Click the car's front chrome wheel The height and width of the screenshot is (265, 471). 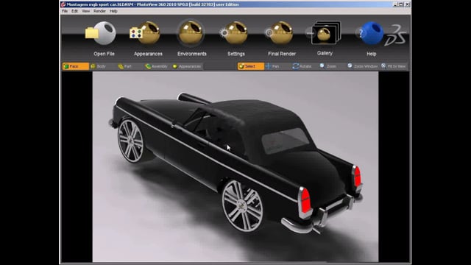(x=130, y=141)
